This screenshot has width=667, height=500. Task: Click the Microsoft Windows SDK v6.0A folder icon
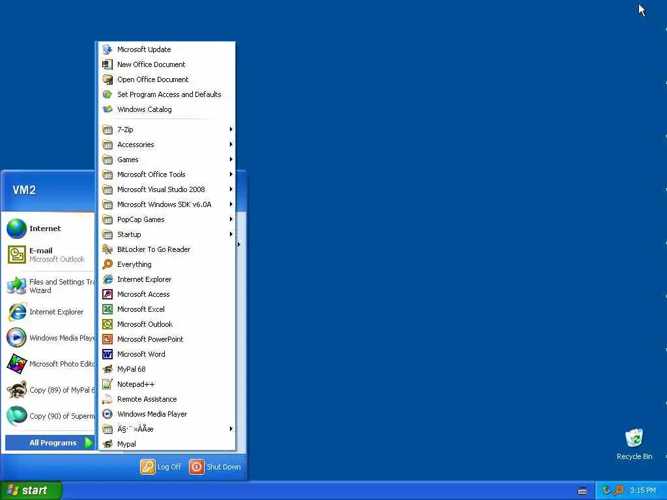[x=107, y=204]
